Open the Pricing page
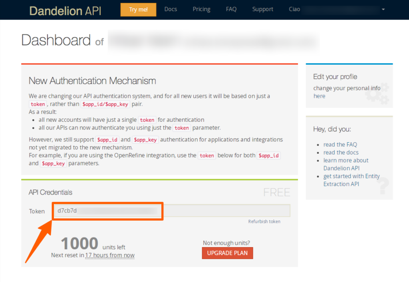Viewport: 409px width, 282px height. tap(201, 9)
